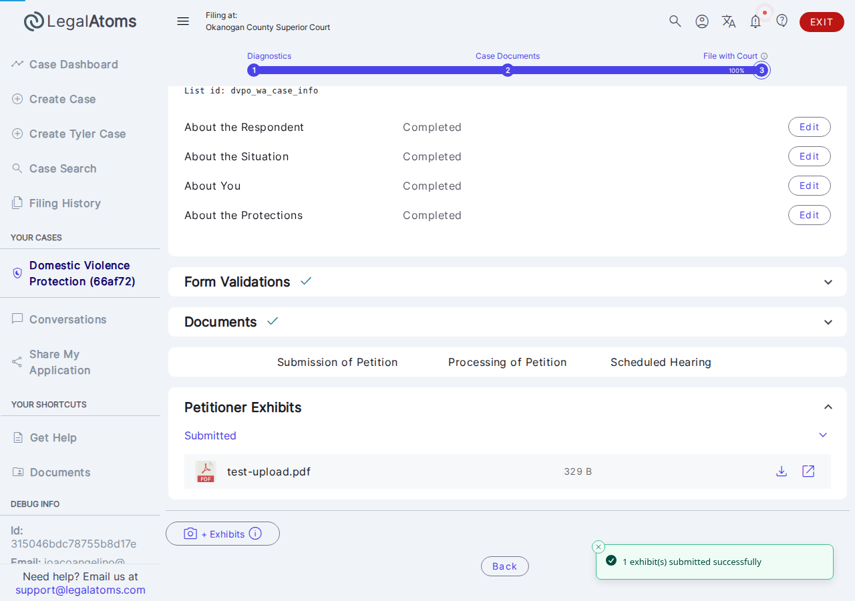Edit About You section
Screen dimensions: 855x601
810,186
